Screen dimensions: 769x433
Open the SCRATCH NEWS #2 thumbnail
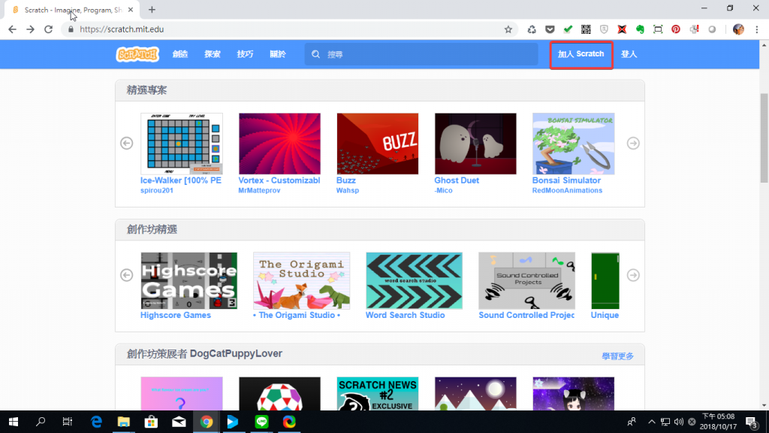pyautogui.click(x=378, y=394)
